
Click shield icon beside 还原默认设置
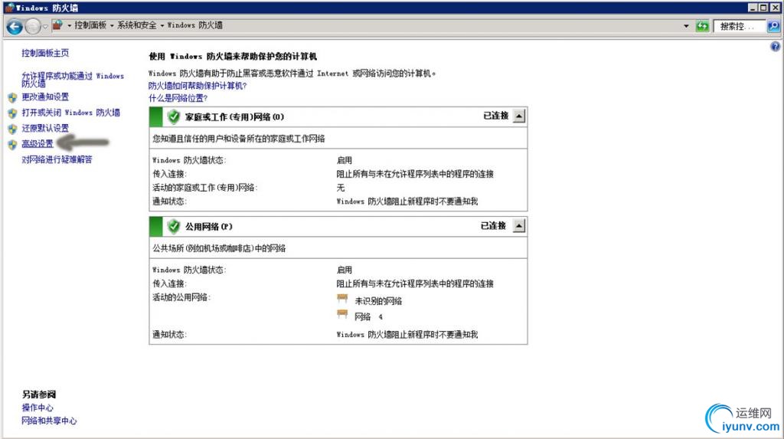[12, 129]
